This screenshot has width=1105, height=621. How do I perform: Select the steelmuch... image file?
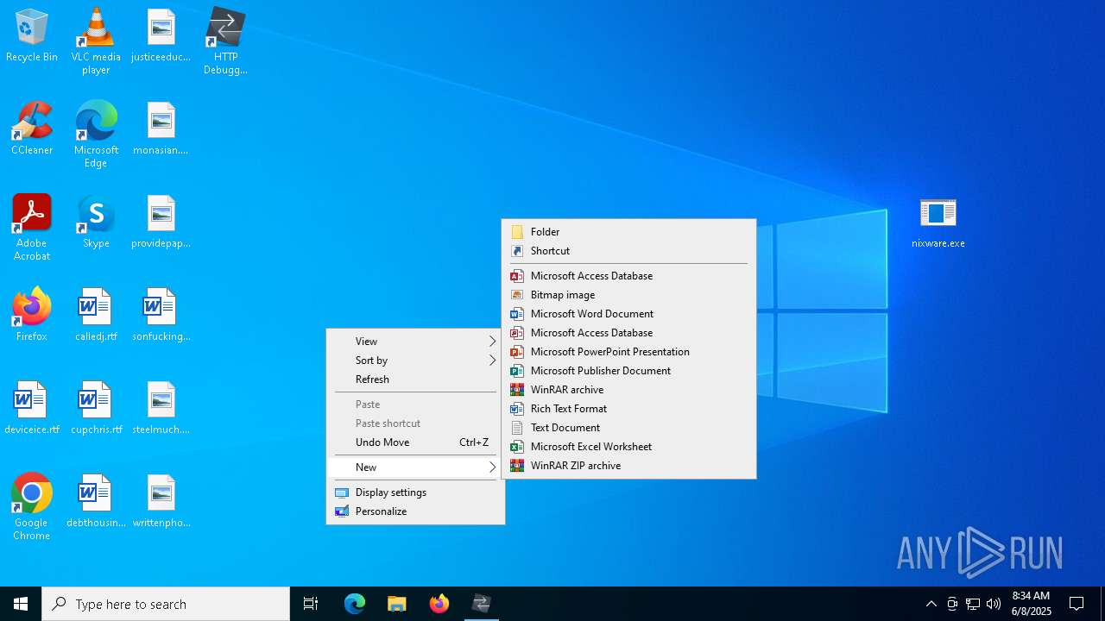(x=161, y=409)
